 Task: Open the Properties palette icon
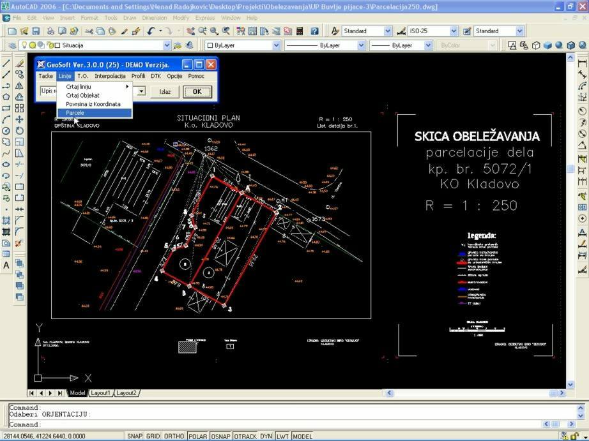240,31
